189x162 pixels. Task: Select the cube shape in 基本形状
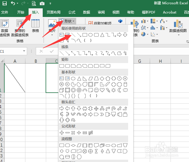(x=61, y=90)
